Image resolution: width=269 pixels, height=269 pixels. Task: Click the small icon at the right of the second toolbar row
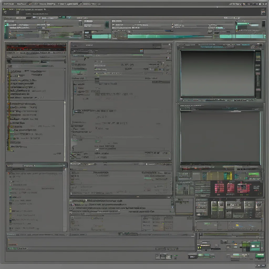[263, 12]
